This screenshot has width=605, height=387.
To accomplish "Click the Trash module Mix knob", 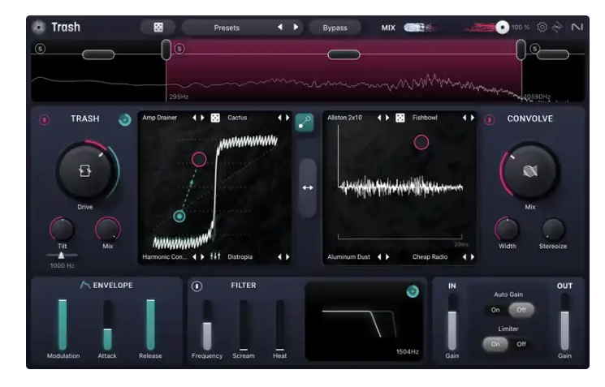I will (108, 230).
